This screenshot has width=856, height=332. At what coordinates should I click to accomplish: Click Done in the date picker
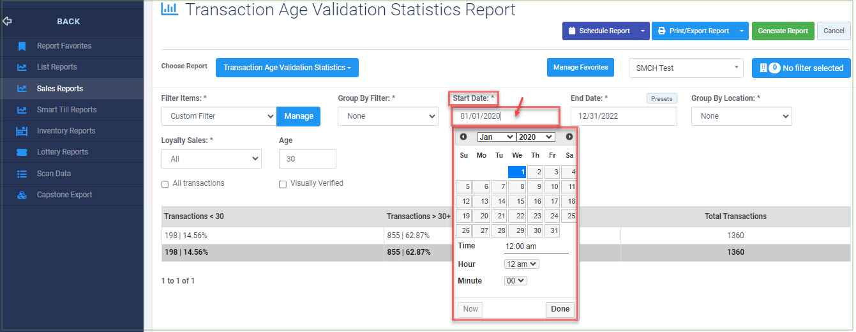(x=560, y=309)
